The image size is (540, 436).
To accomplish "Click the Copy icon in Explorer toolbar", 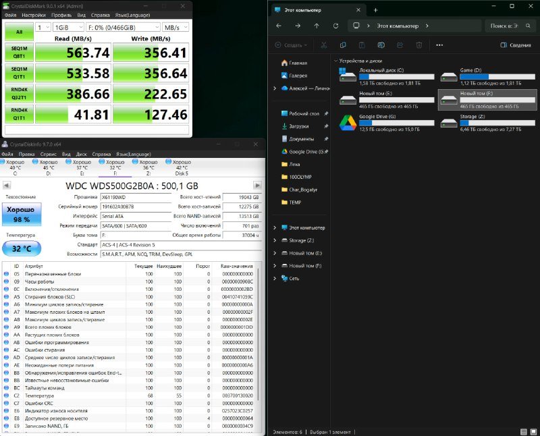I will coord(343,45).
